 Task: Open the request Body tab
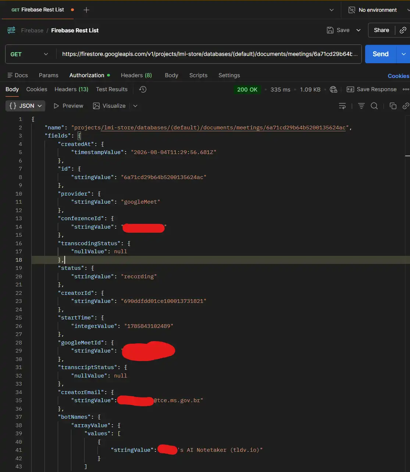[171, 75]
